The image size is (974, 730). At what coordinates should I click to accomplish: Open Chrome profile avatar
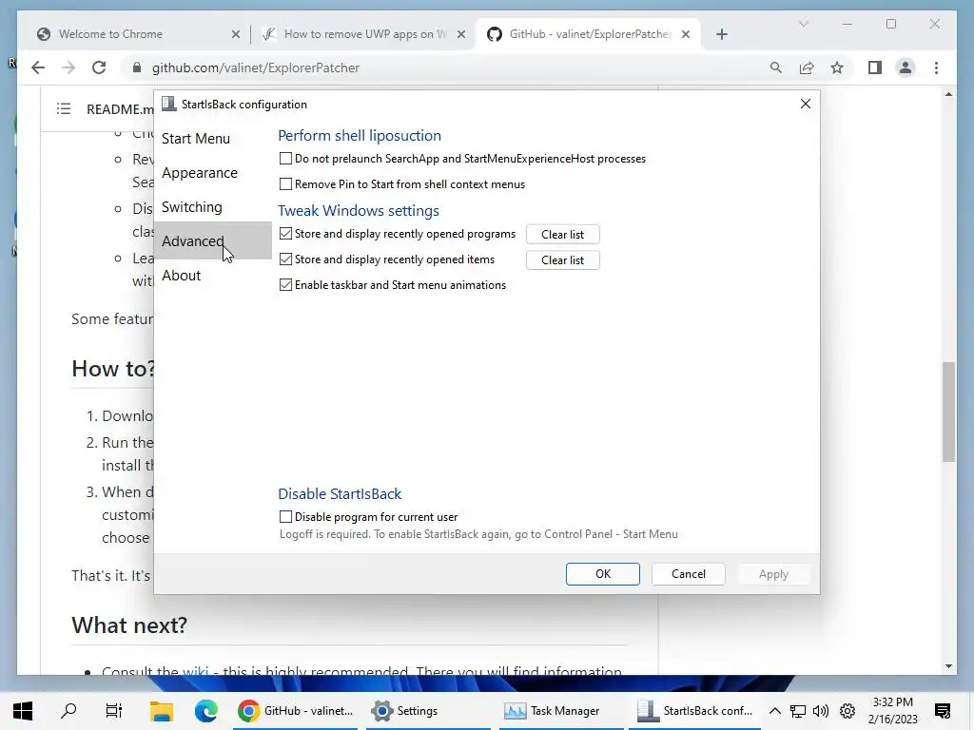906,67
